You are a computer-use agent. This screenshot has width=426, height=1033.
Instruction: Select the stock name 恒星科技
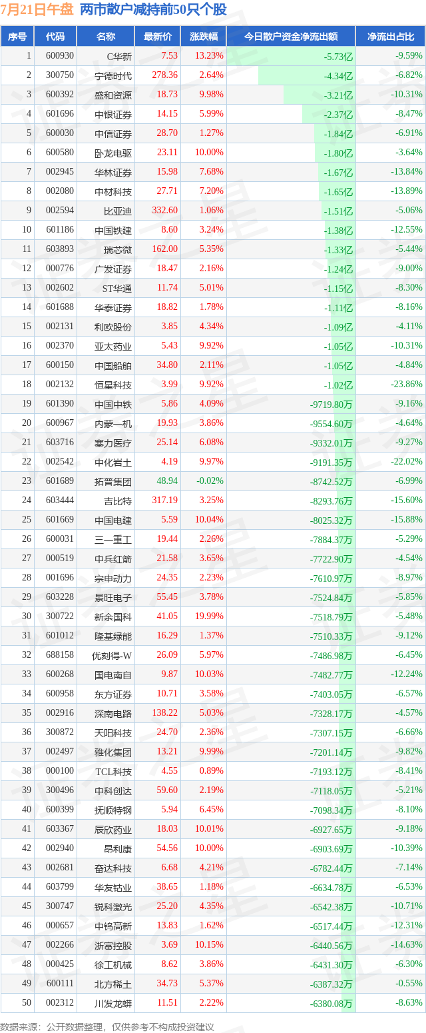pyautogui.click(x=113, y=385)
